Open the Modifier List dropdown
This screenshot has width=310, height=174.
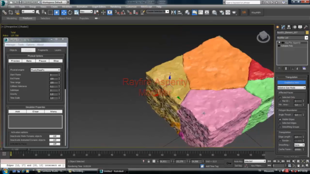tap(292, 38)
